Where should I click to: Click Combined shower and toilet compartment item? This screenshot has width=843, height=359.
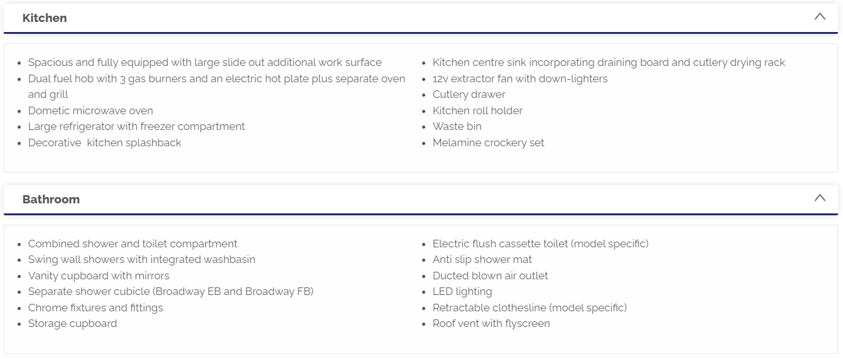[133, 244]
